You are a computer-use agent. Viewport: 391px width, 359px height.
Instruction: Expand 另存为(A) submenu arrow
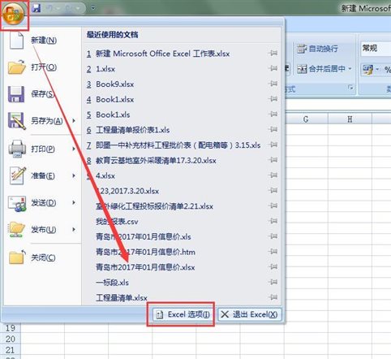click(x=74, y=120)
